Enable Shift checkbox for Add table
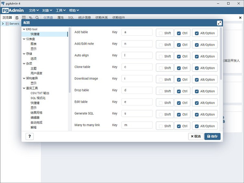 click(x=161, y=33)
